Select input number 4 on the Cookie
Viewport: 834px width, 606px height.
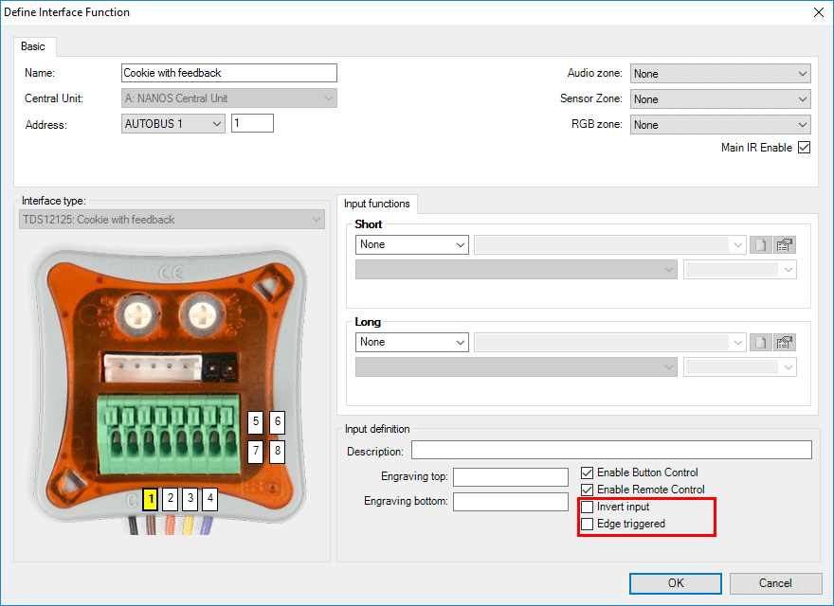pyautogui.click(x=209, y=497)
